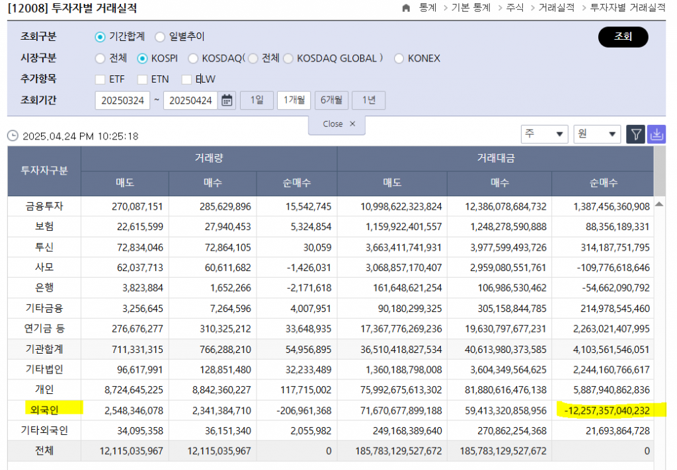Enable the ETF checkbox
677x470 pixels.
coord(100,79)
